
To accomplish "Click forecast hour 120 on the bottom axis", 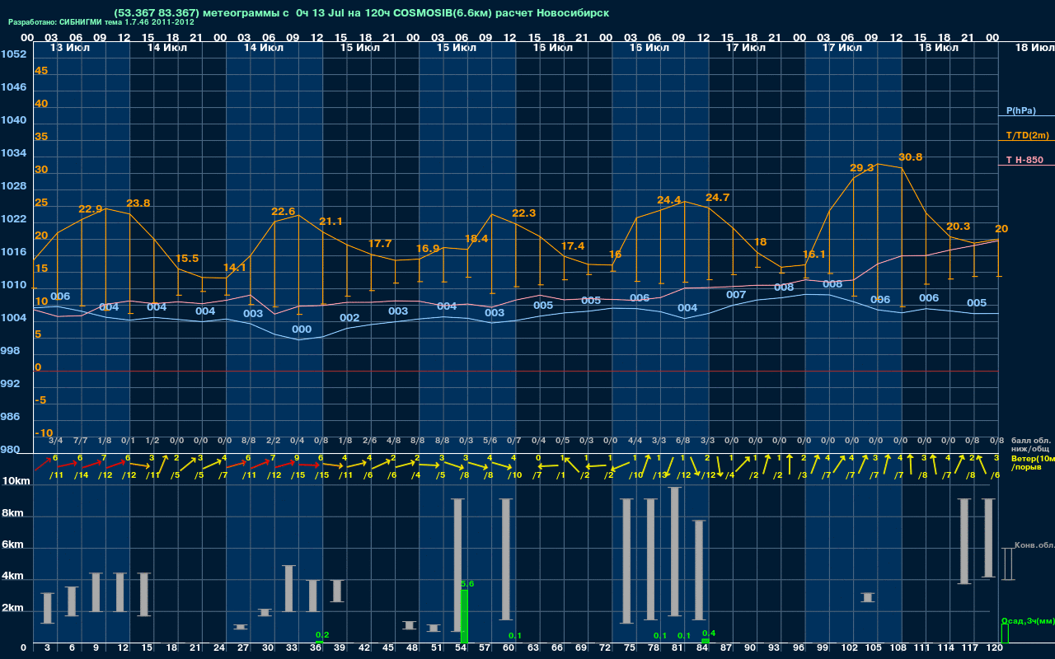I will (x=994, y=649).
